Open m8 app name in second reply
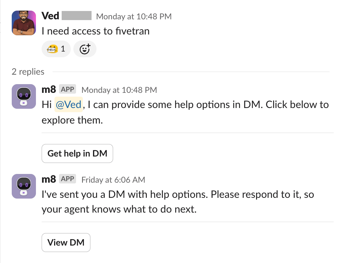 (x=49, y=179)
